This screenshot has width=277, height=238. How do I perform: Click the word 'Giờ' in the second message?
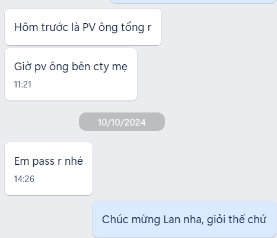click(23, 67)
